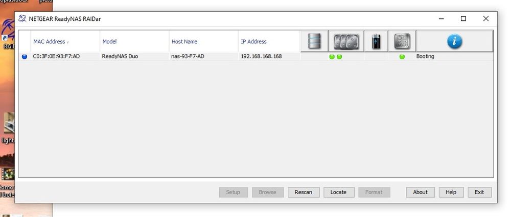Viewport: 510px width, 217px height.
Task: Click the volume status column icon
Action: (x=314, y=41)
